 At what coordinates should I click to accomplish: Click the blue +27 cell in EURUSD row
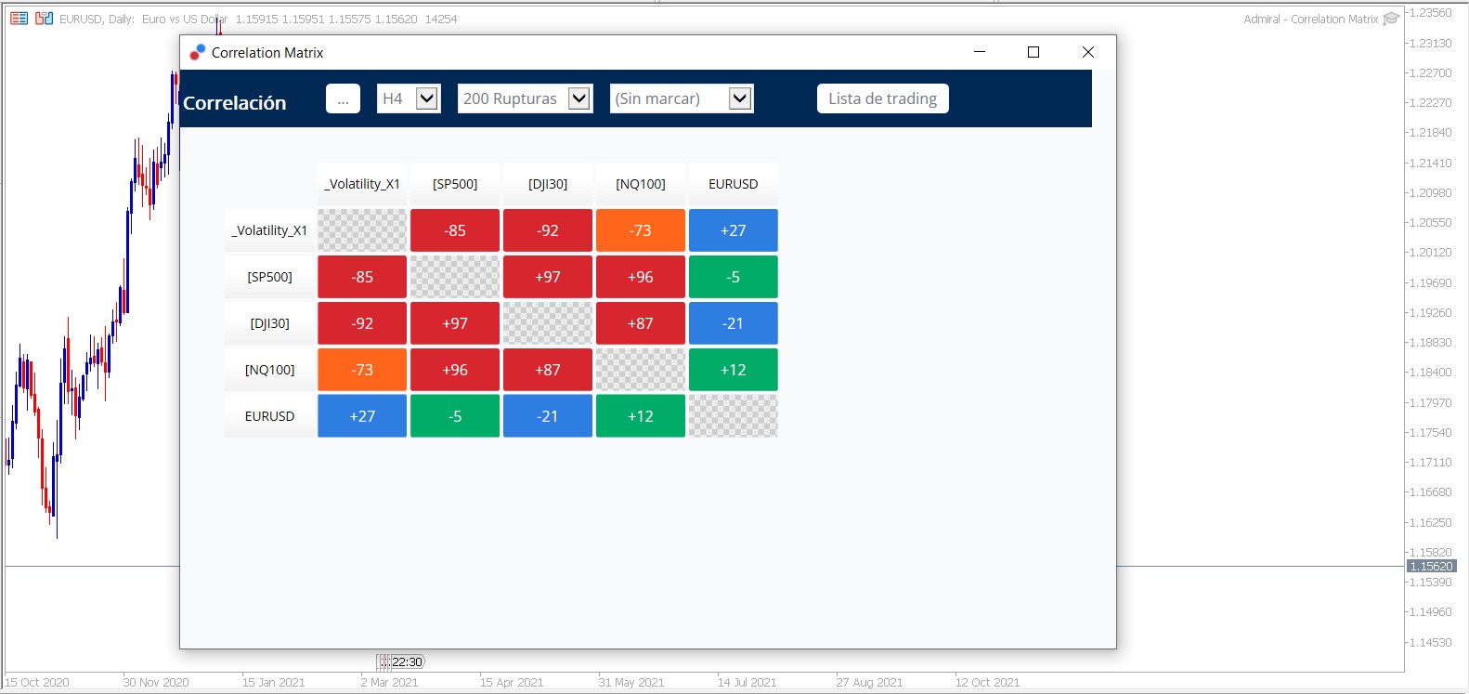pos(362,416)
